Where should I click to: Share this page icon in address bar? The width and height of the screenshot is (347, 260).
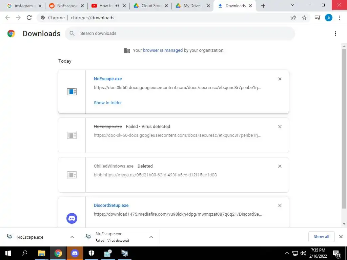pyautogui.click(x=293, y=18)
